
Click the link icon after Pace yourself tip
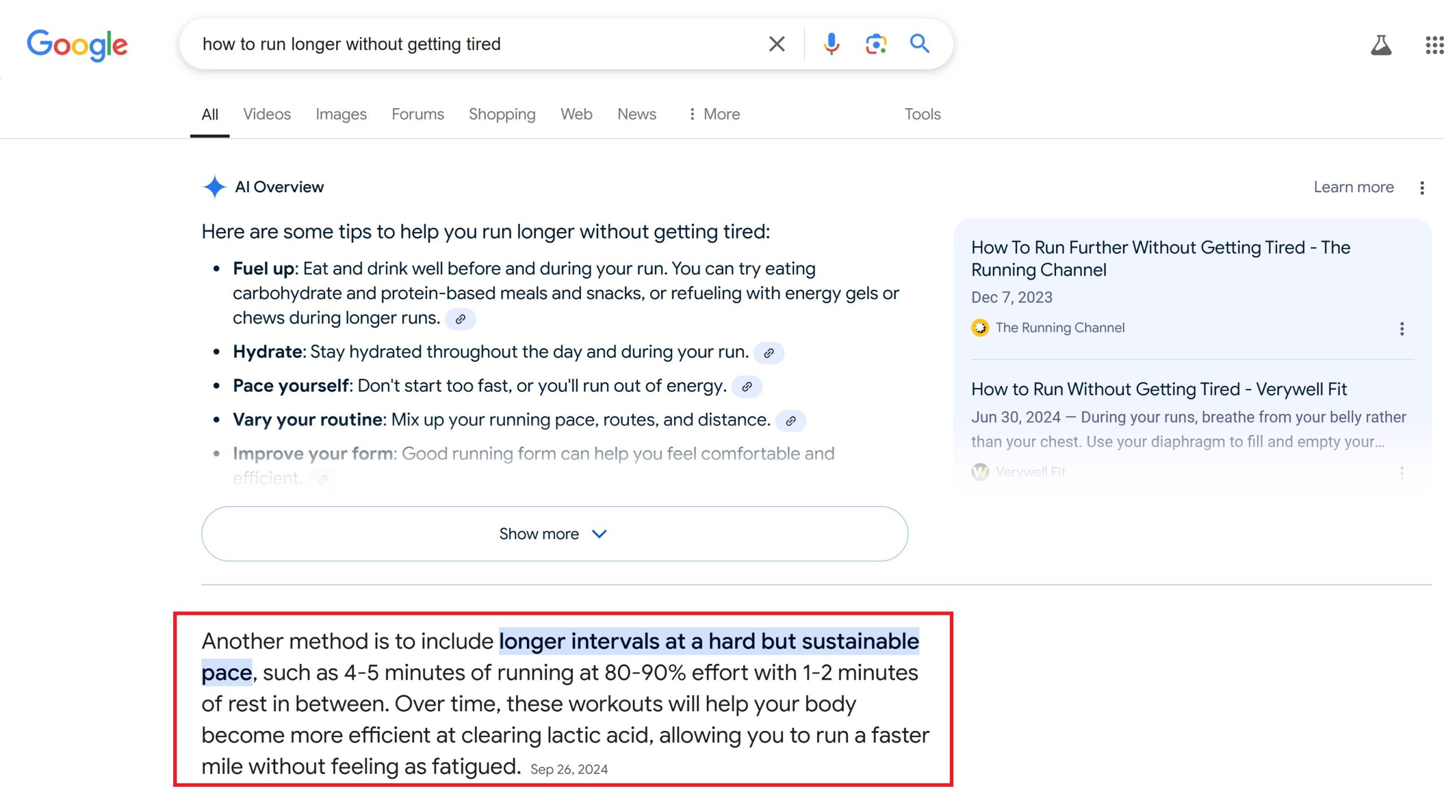[x=747, y=387]
